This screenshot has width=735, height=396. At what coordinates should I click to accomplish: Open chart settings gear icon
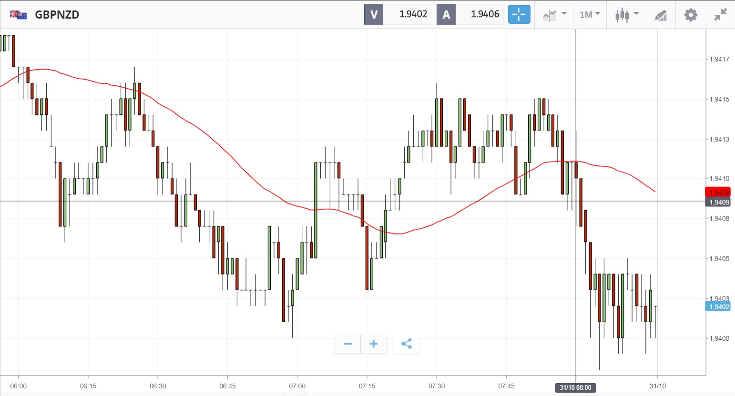[691, 15]
